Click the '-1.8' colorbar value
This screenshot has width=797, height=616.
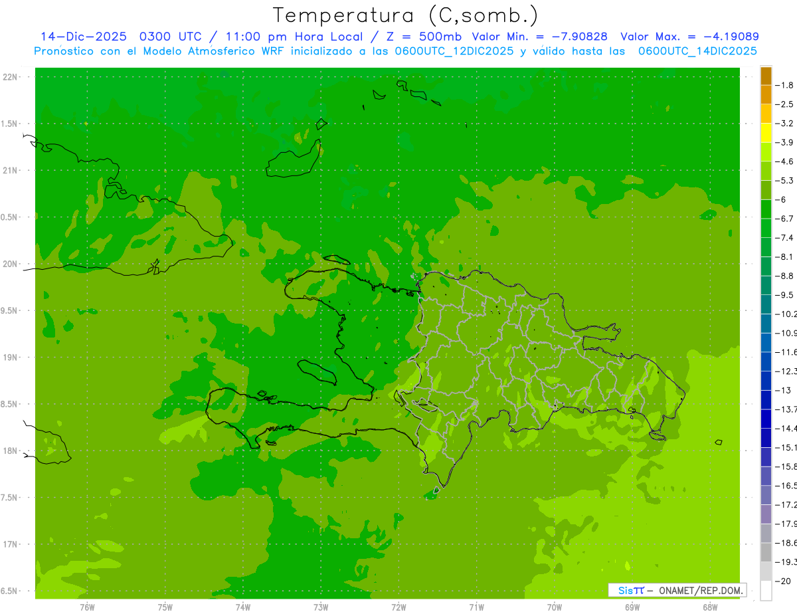click(x=785, y=85)
